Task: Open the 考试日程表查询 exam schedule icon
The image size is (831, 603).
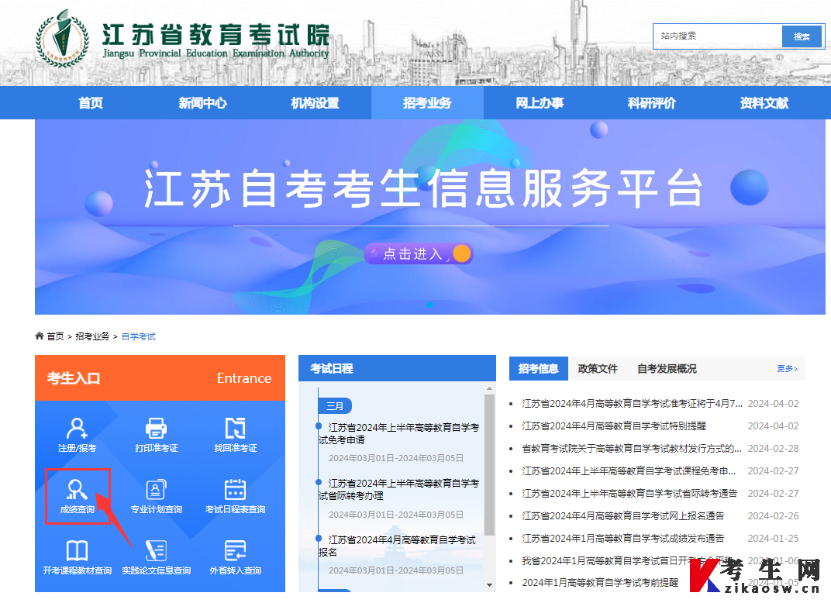Action: 236,495
